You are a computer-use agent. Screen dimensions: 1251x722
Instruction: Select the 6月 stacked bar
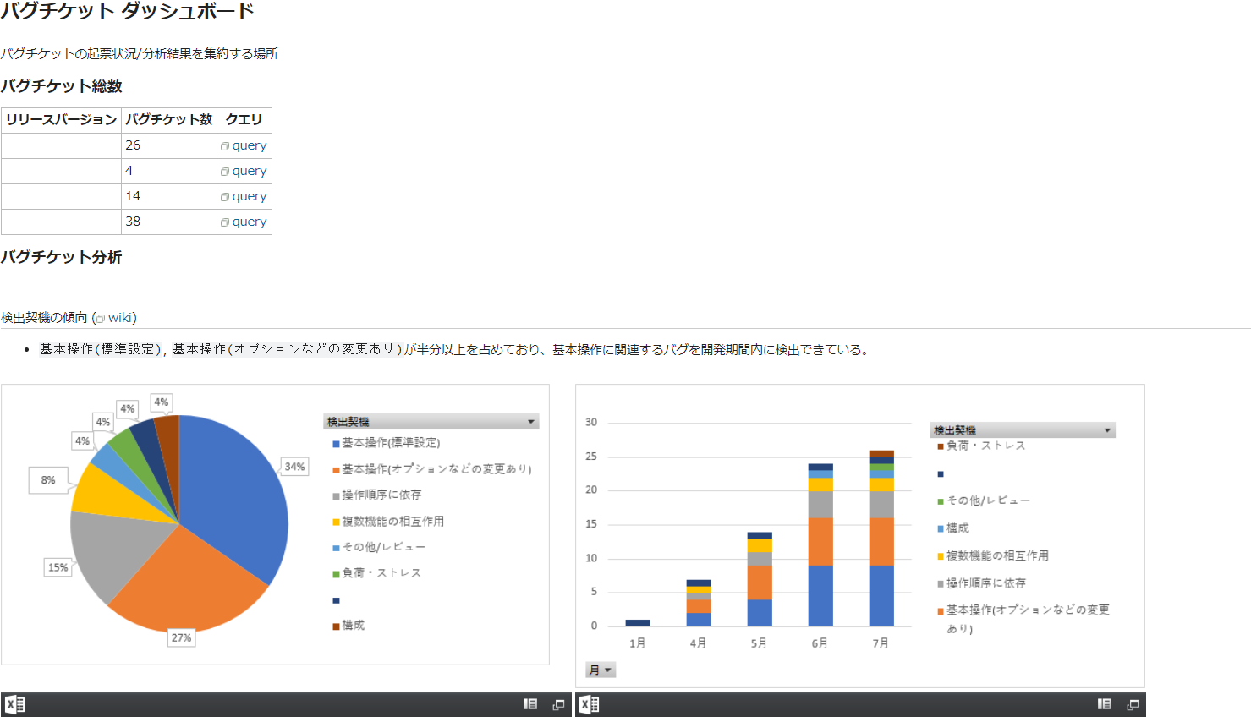[820, 545]
